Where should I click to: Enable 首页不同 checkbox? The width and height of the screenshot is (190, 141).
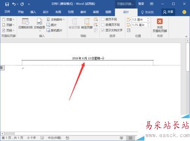tap(103, 19)
